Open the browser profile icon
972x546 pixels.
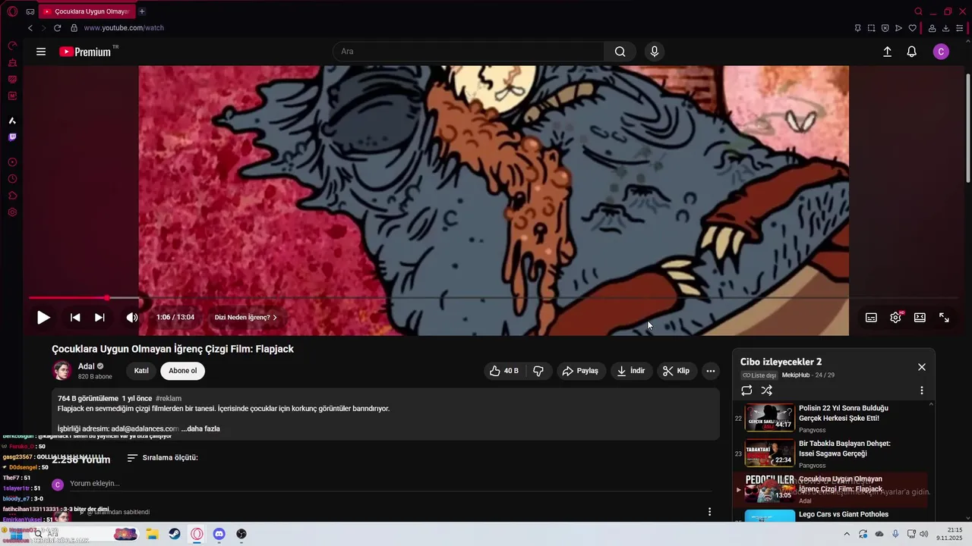click(932, 28)
